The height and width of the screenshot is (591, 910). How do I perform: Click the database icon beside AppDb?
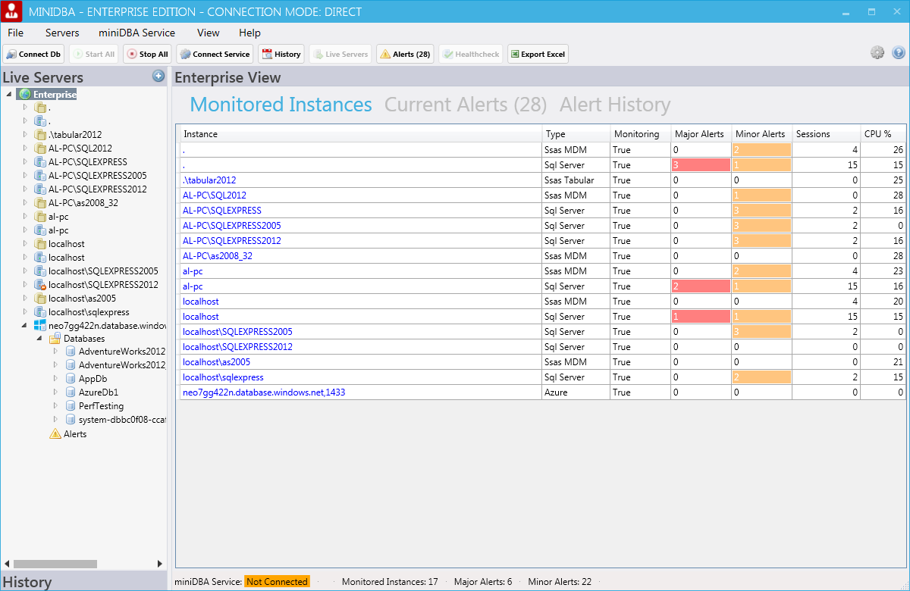(x=71, y=379)
